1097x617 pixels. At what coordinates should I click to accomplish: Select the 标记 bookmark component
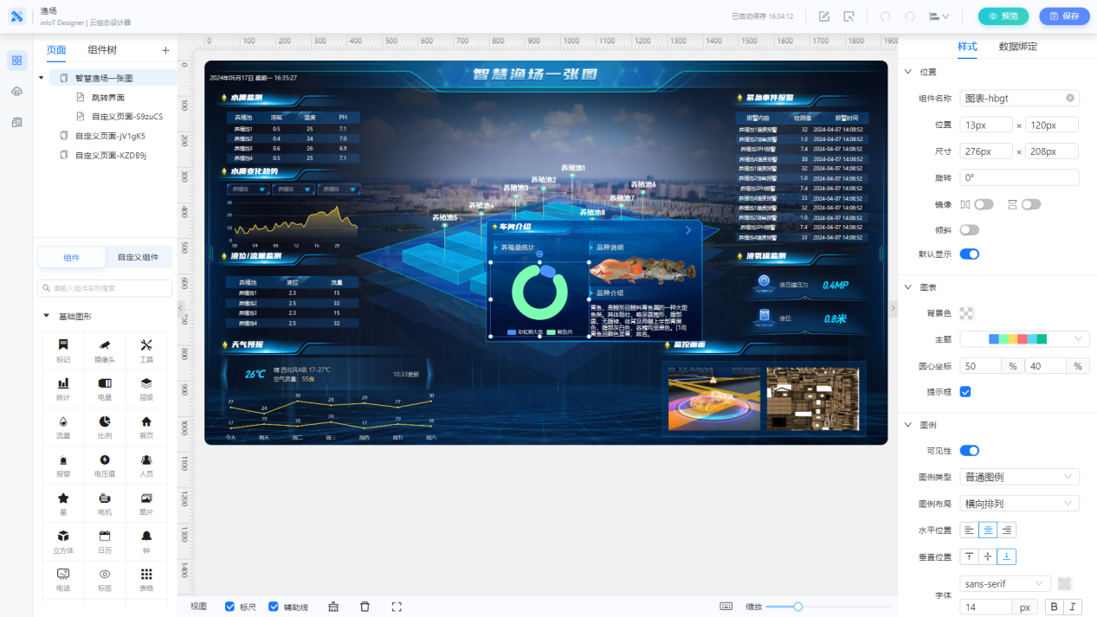[x=63, y=350]
